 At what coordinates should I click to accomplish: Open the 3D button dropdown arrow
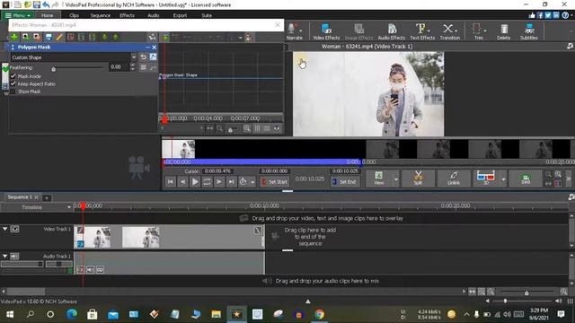tap(503, 179)
